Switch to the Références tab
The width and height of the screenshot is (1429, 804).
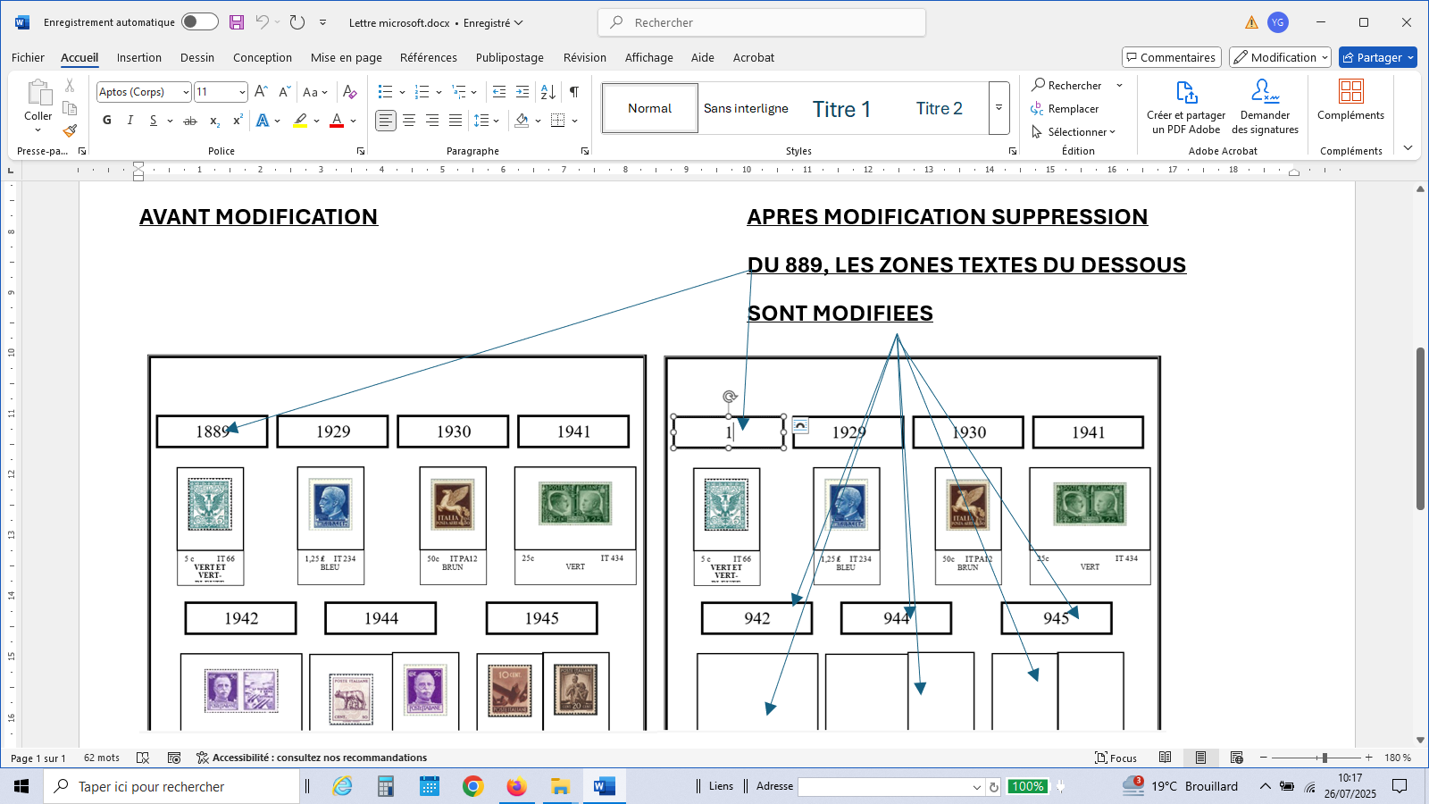click(x=429, y=57)
